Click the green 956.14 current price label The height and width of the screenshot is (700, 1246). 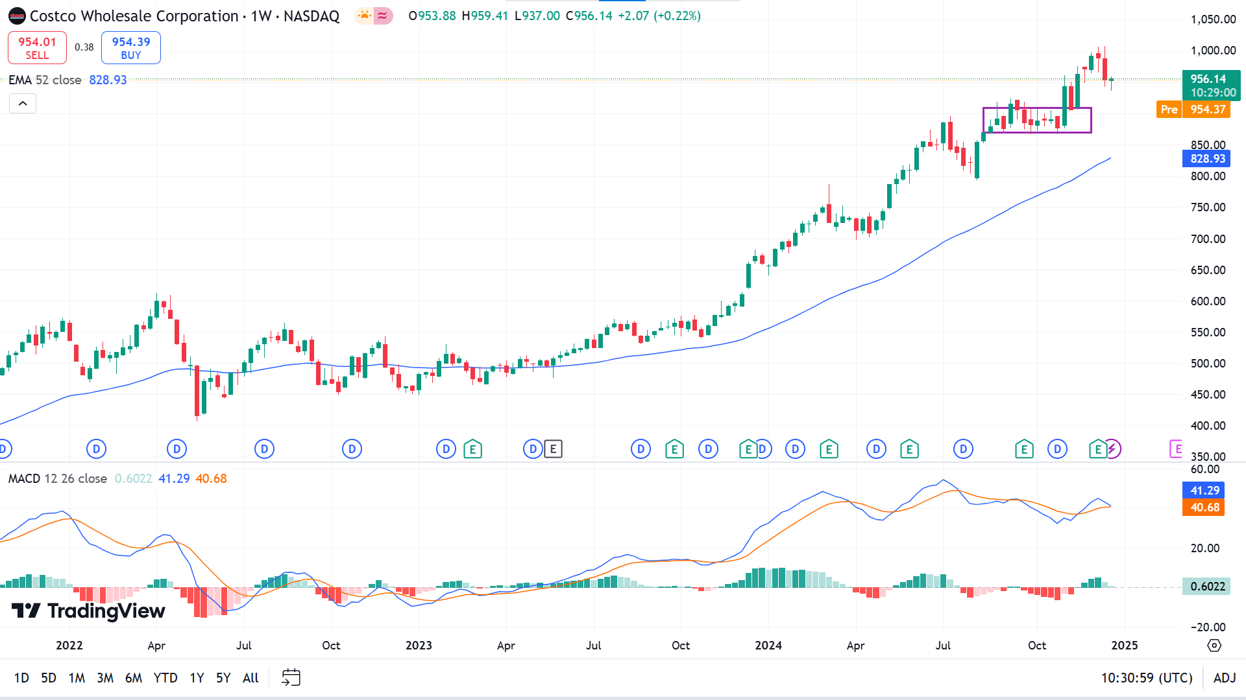click(x=1211, y=86)
